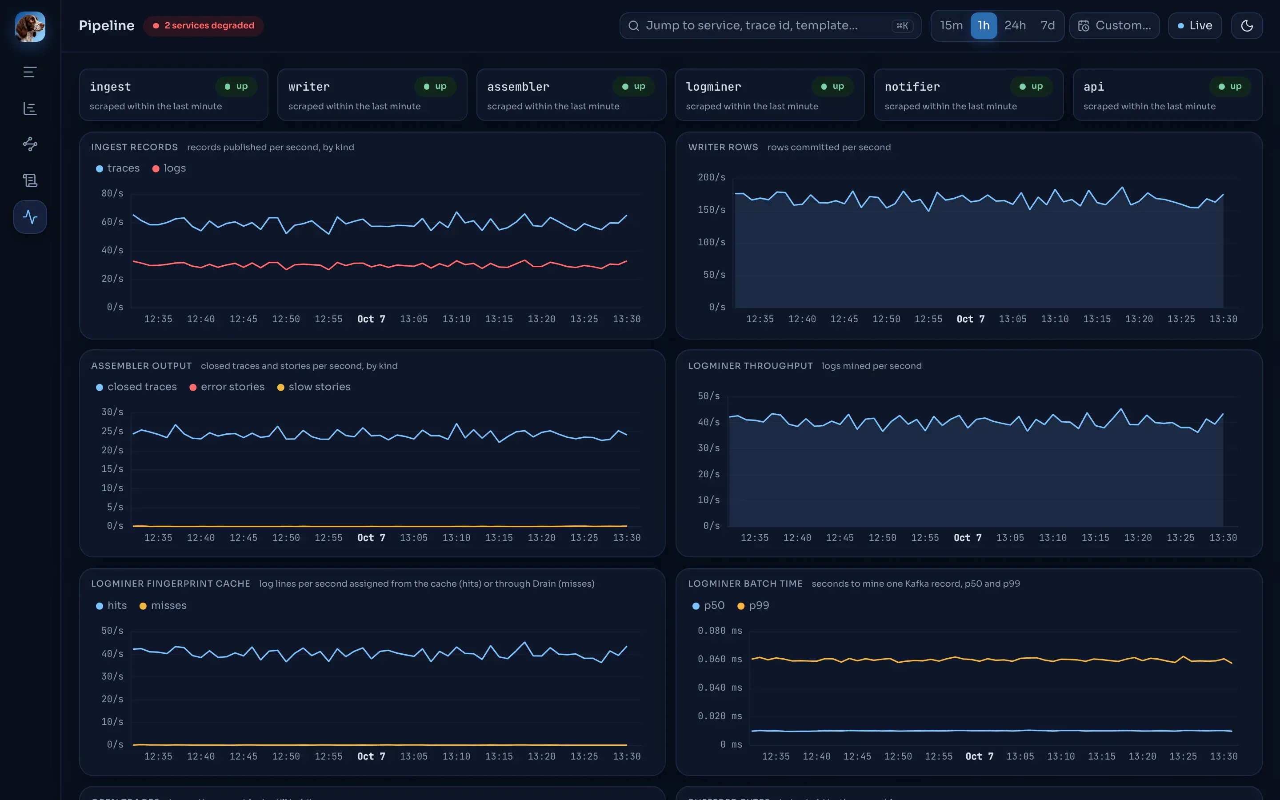Click the ASSEMBLER OUTPUT panel title
The height and width of the screenshot is (800, 1280).
141,366
